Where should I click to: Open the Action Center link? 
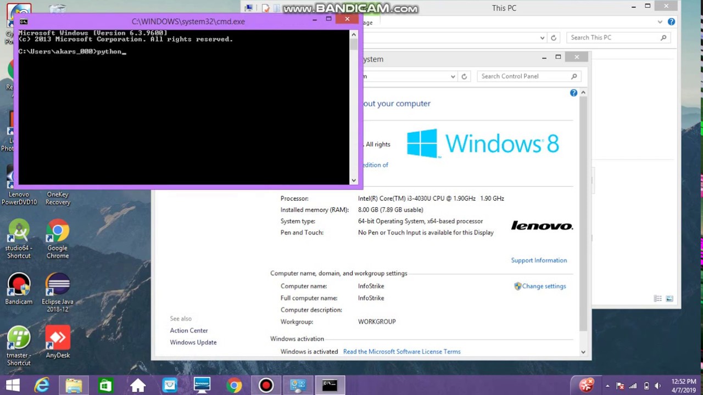point(189,330)
